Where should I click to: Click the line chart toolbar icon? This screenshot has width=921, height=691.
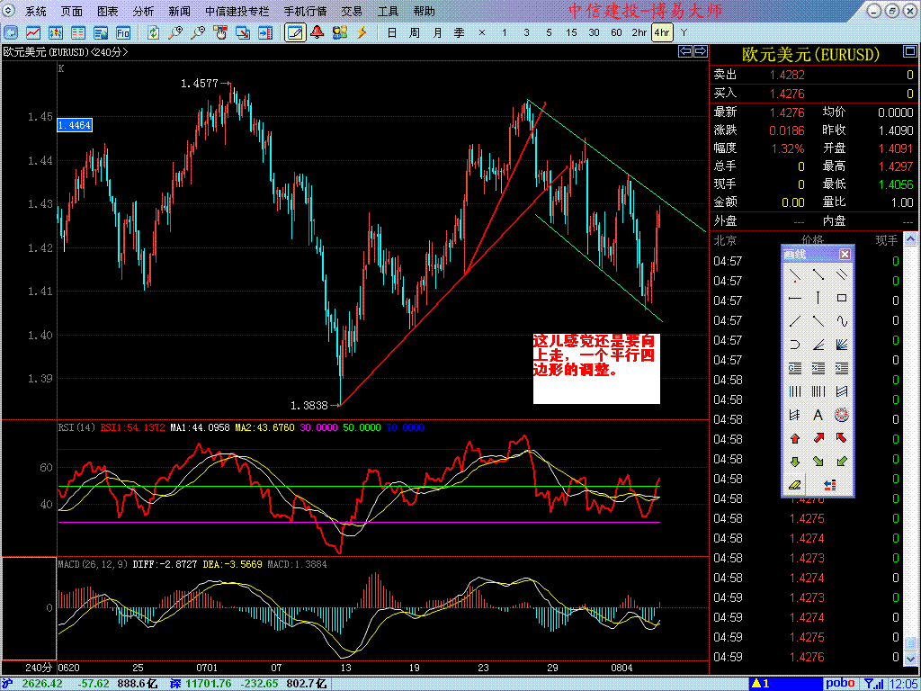(x=33, y=33)
